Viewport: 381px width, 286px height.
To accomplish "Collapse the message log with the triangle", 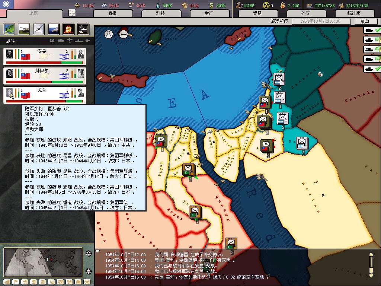I will pos(97,251).
